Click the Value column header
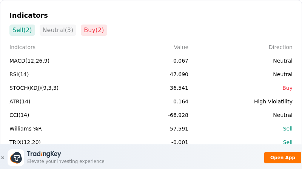Viewport: 302px width, 169px height. (181, 47)
